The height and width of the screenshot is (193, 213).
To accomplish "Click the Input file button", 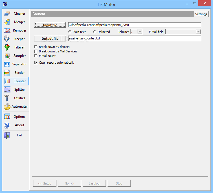I will click(x=50, y=25).
